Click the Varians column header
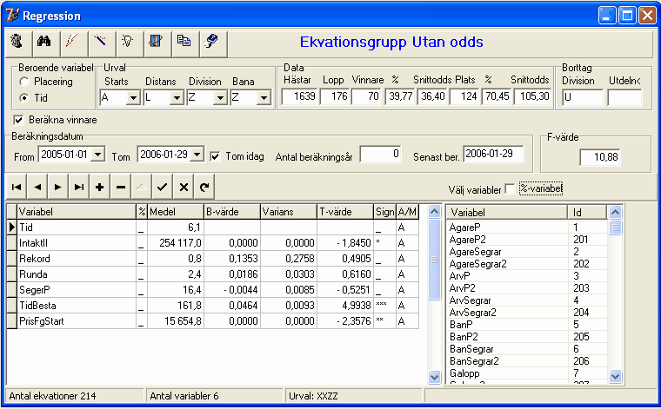 [x=289, y=212]
